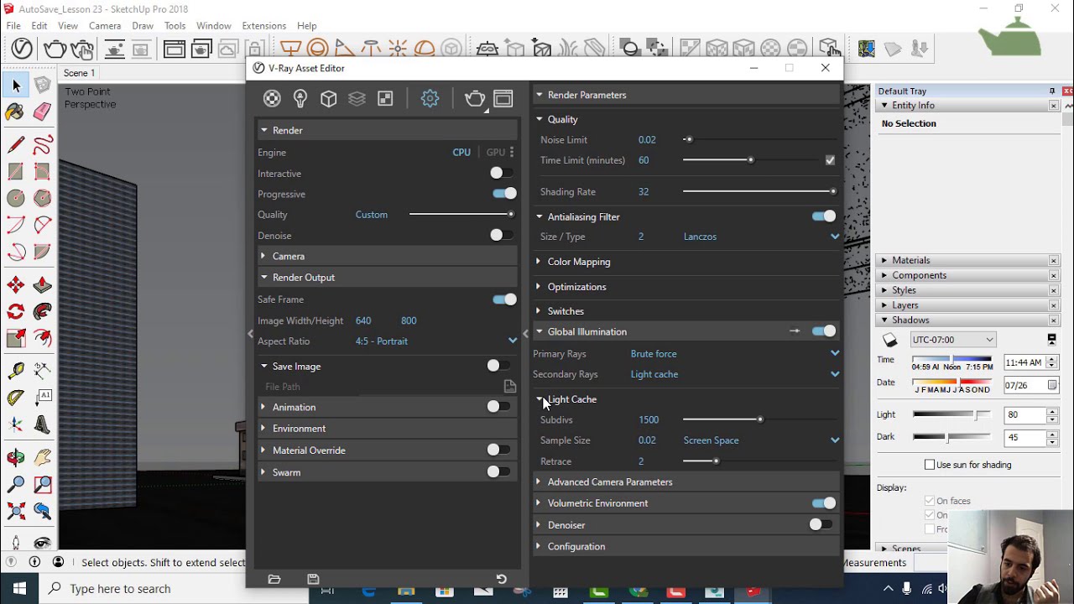Uncheck the Time Limit checkbox
This screenshot has height=604, width=1074.
tap(830, 160)
